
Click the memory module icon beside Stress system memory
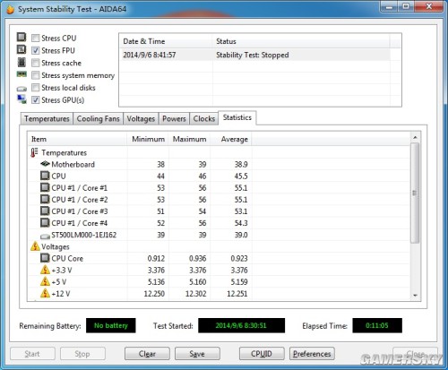(22, 74)
